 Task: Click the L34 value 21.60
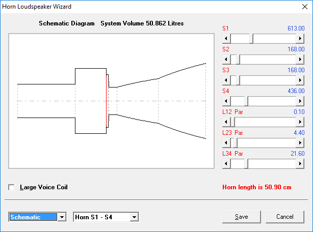click(x=297, y=154)
